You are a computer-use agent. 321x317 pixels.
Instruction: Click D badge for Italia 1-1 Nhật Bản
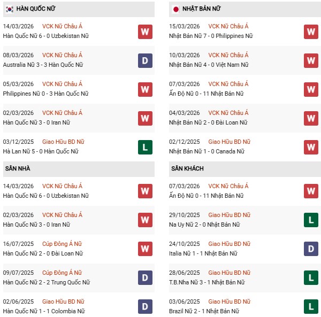pos(311,249)
